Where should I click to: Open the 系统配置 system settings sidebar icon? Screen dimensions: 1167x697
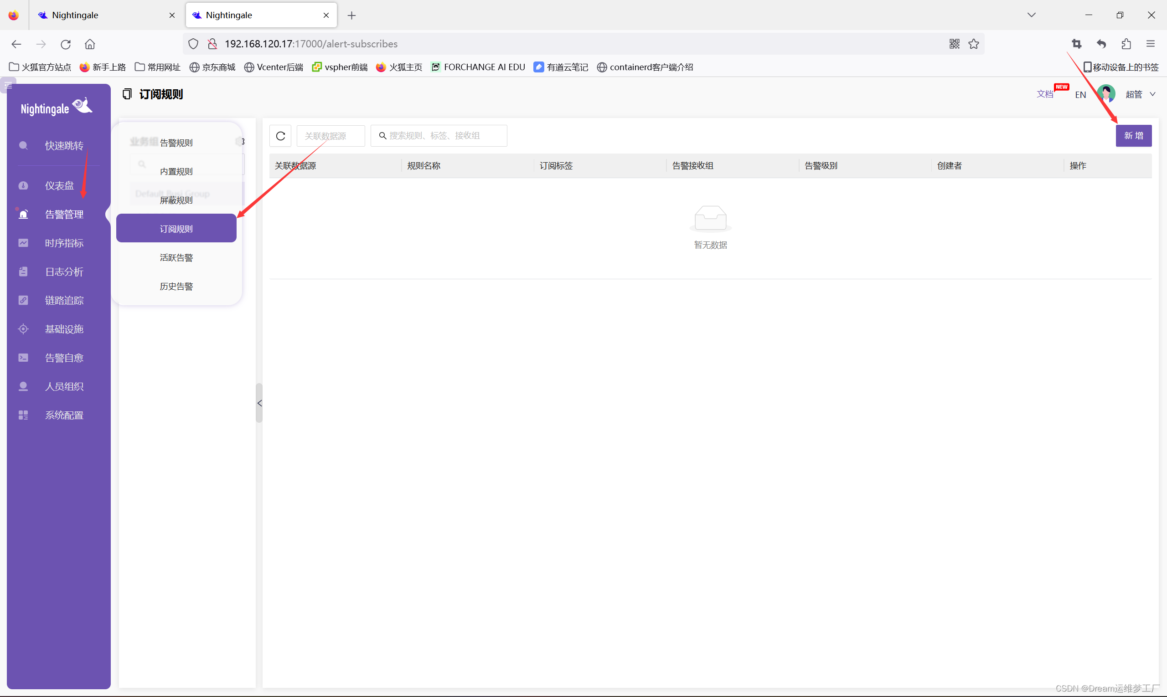click(23, 415)
